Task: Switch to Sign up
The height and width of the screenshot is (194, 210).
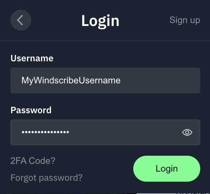Action: tap(185, 20)
